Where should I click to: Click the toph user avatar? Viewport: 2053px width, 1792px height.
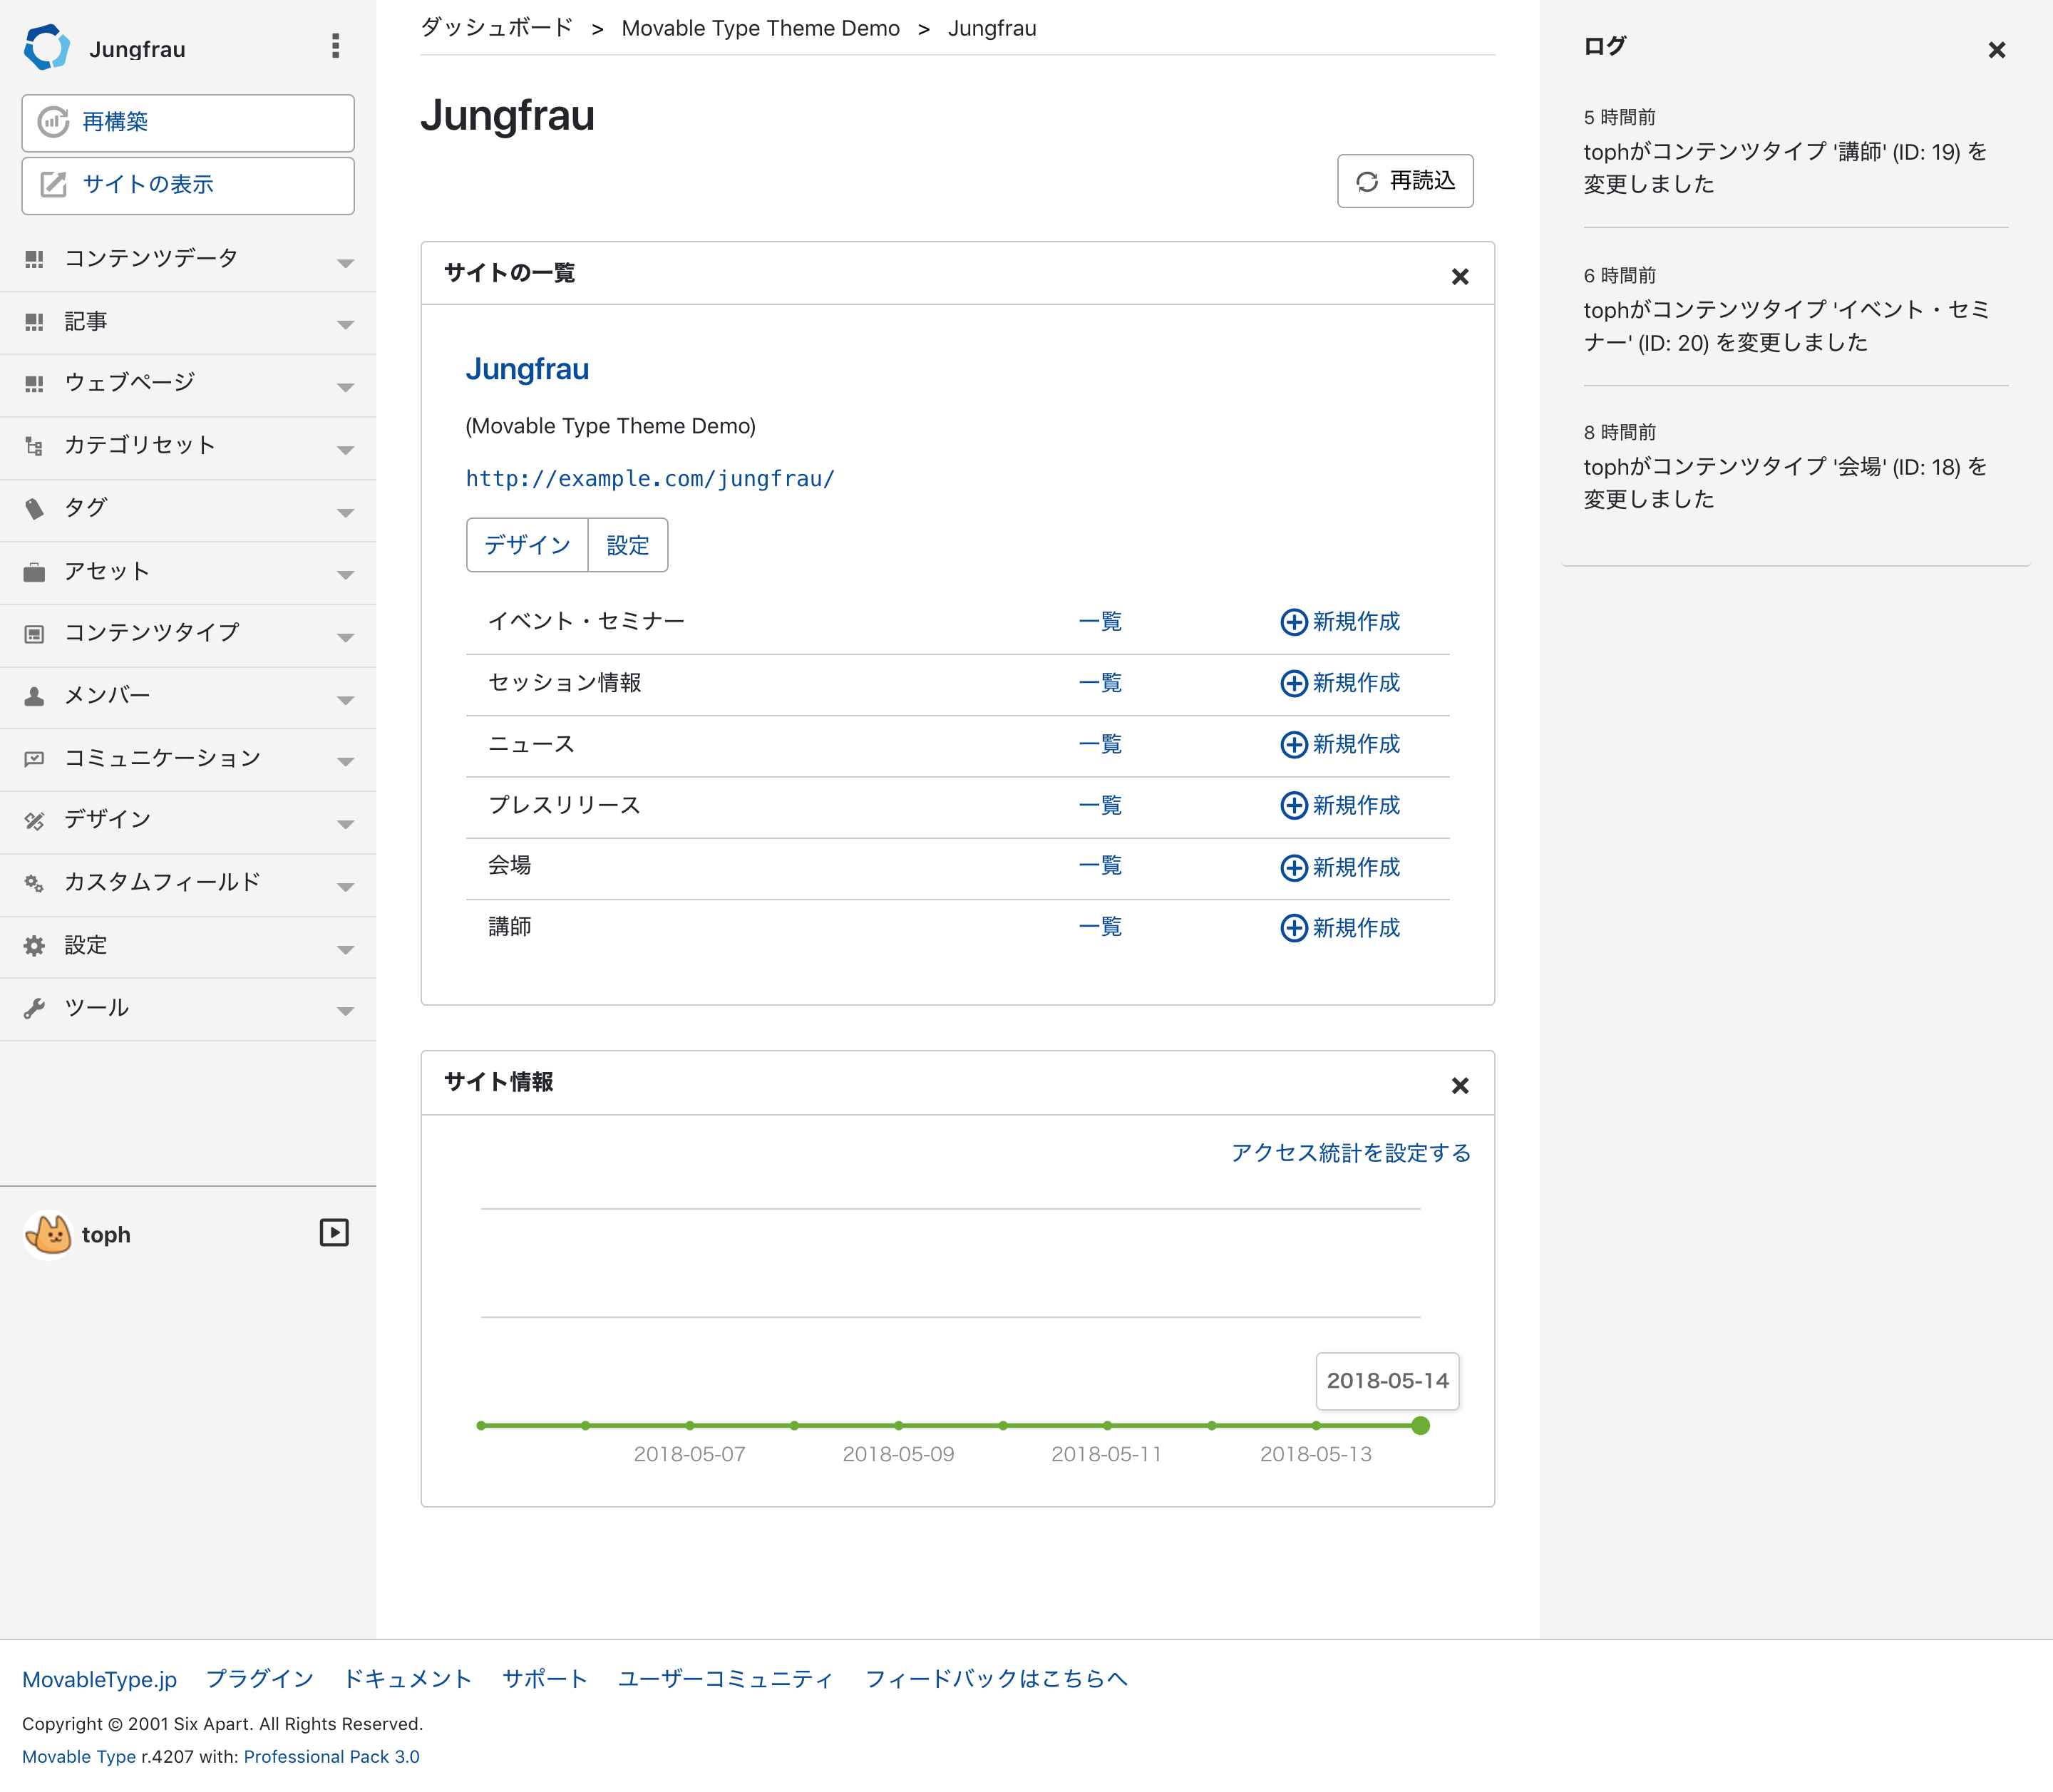[48, 1234]
